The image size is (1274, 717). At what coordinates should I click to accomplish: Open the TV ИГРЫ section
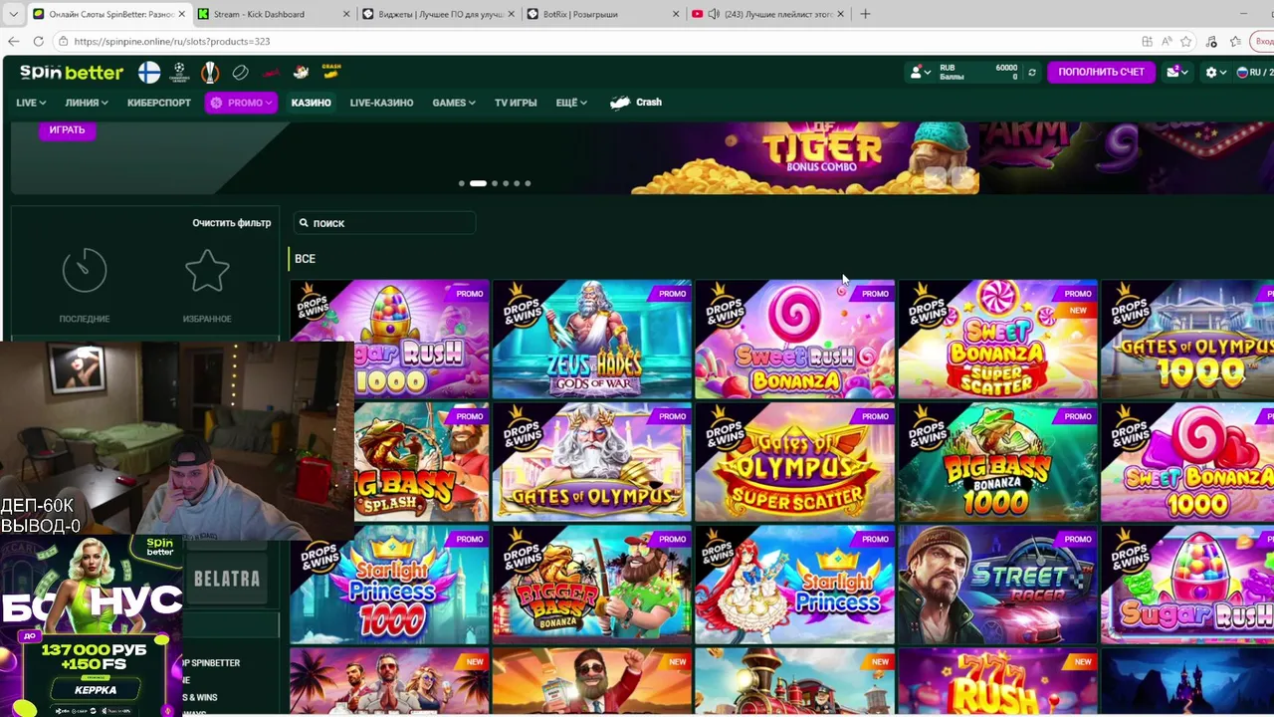(x=516, y=103)
